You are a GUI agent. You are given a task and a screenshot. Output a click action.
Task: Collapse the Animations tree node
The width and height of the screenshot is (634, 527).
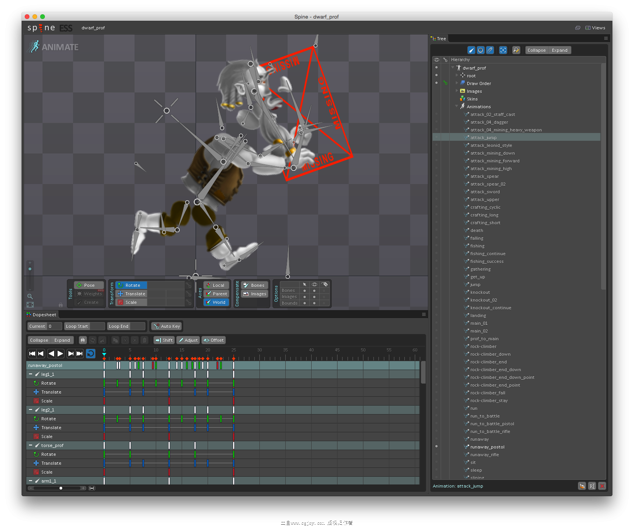tap(457, 106)
